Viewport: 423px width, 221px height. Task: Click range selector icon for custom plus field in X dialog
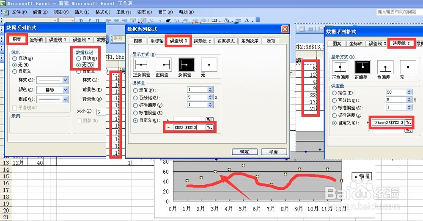pyautogui.click(x=209, y=119)
